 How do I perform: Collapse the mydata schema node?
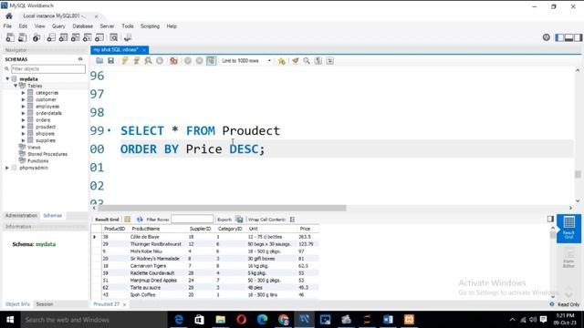pyautogui.click(x=7, y=79)
